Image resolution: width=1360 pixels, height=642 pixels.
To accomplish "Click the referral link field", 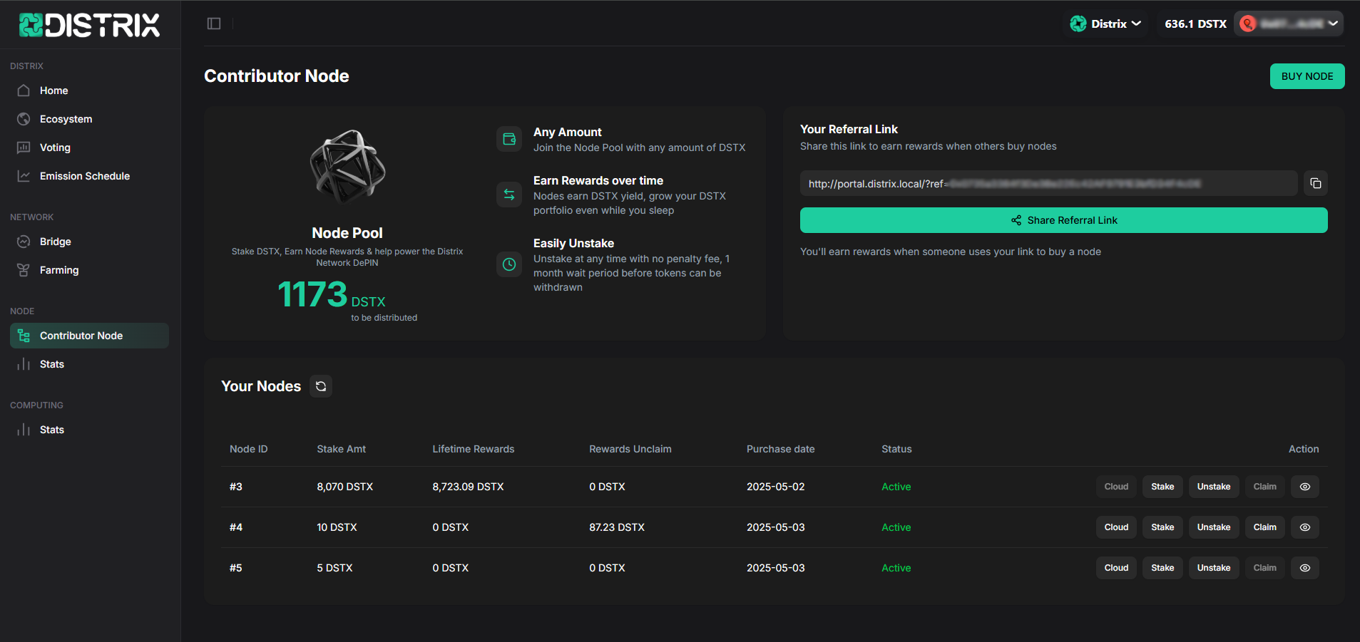I will tap(1048, 183).
